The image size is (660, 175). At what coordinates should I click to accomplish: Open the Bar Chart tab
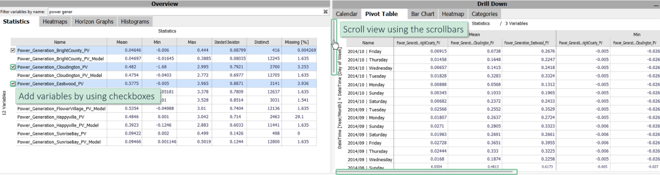click(423, 14)
